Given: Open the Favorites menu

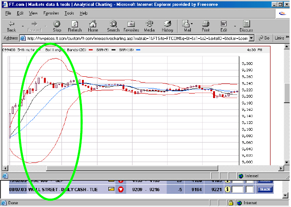Looking at the screenshot, I should tap(51, 13).
